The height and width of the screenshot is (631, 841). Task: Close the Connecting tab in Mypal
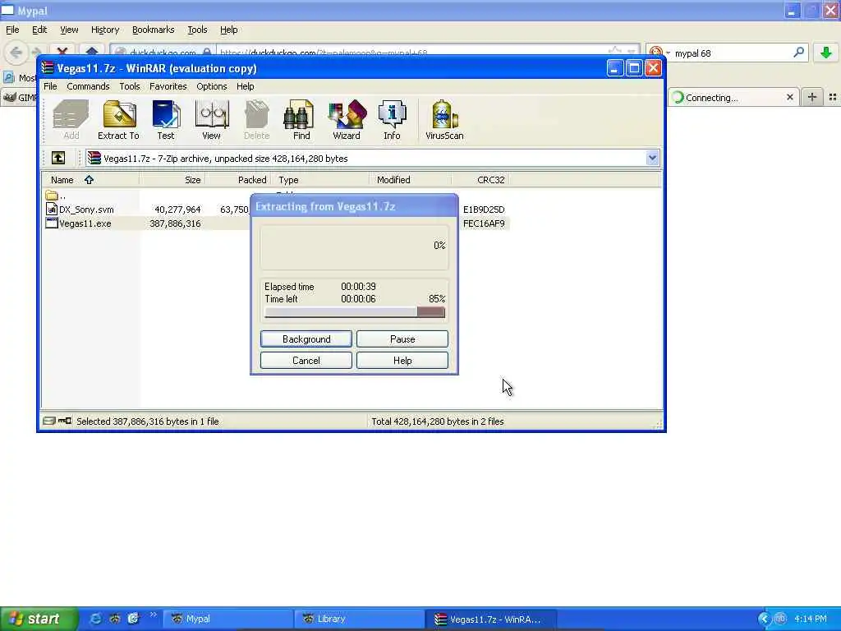pyautogui.click(x=789, y=97)
